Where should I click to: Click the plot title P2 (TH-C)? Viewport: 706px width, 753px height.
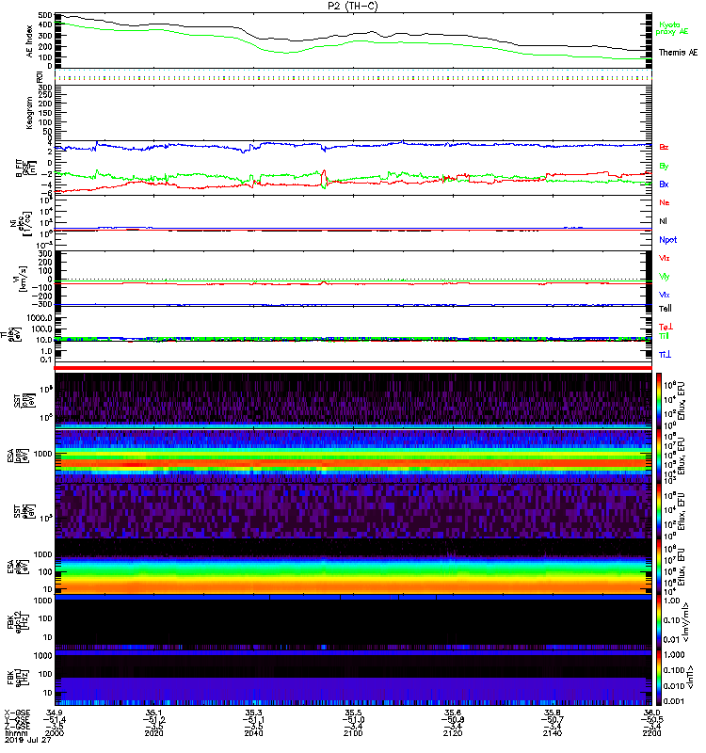tap(353, 6)
